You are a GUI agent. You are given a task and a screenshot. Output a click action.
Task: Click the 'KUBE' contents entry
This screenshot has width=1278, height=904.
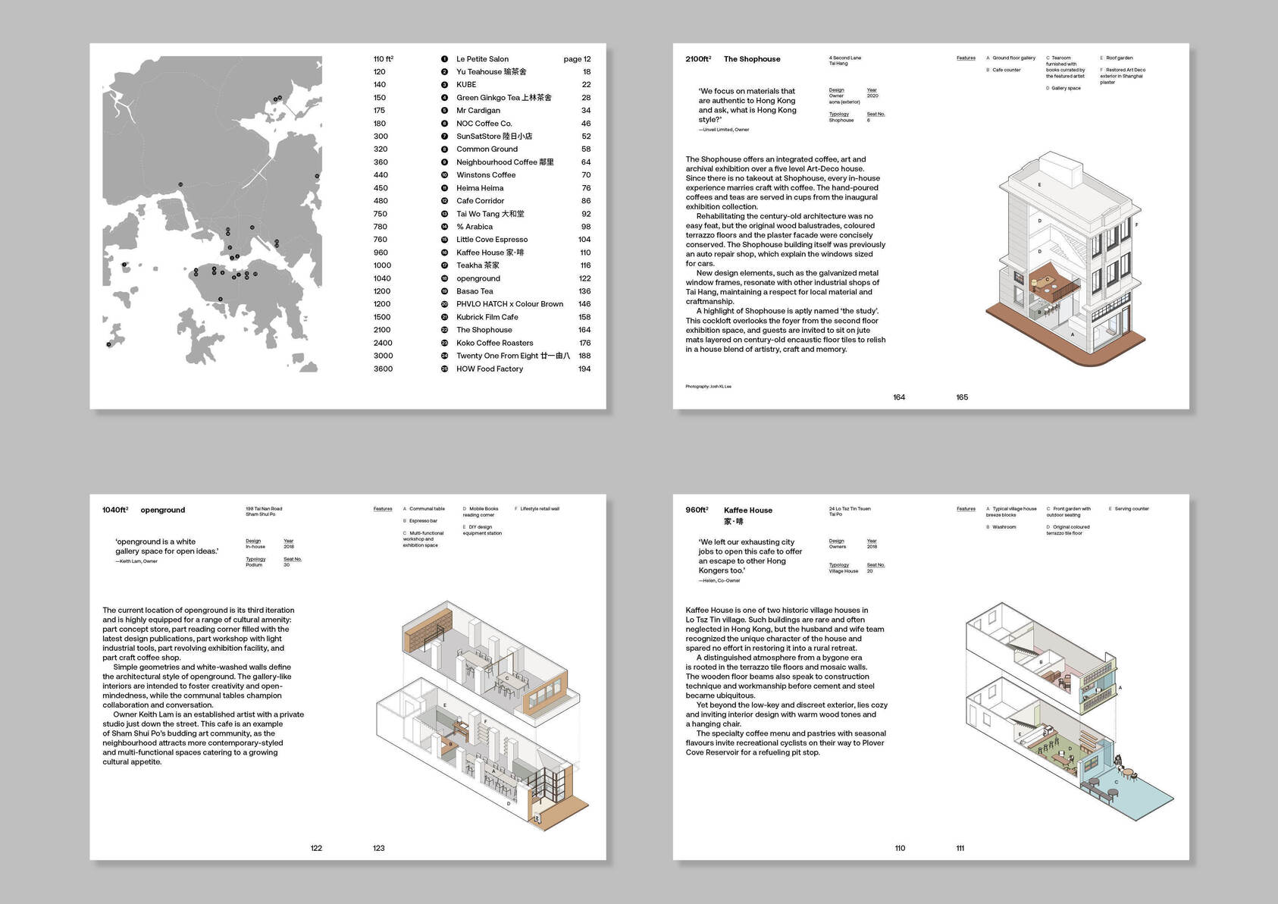pyautogui.click(x=466, y=85)
